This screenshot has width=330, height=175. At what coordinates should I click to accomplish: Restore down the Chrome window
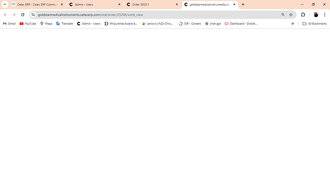point(313,4)
